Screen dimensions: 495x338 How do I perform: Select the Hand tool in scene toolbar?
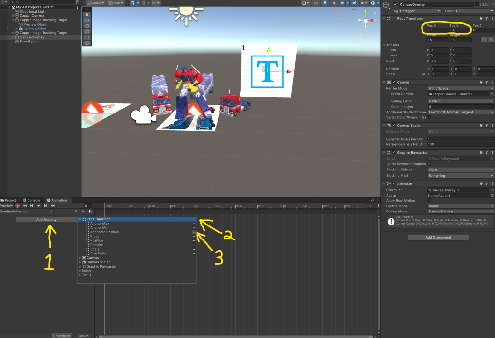coord(87,14)
